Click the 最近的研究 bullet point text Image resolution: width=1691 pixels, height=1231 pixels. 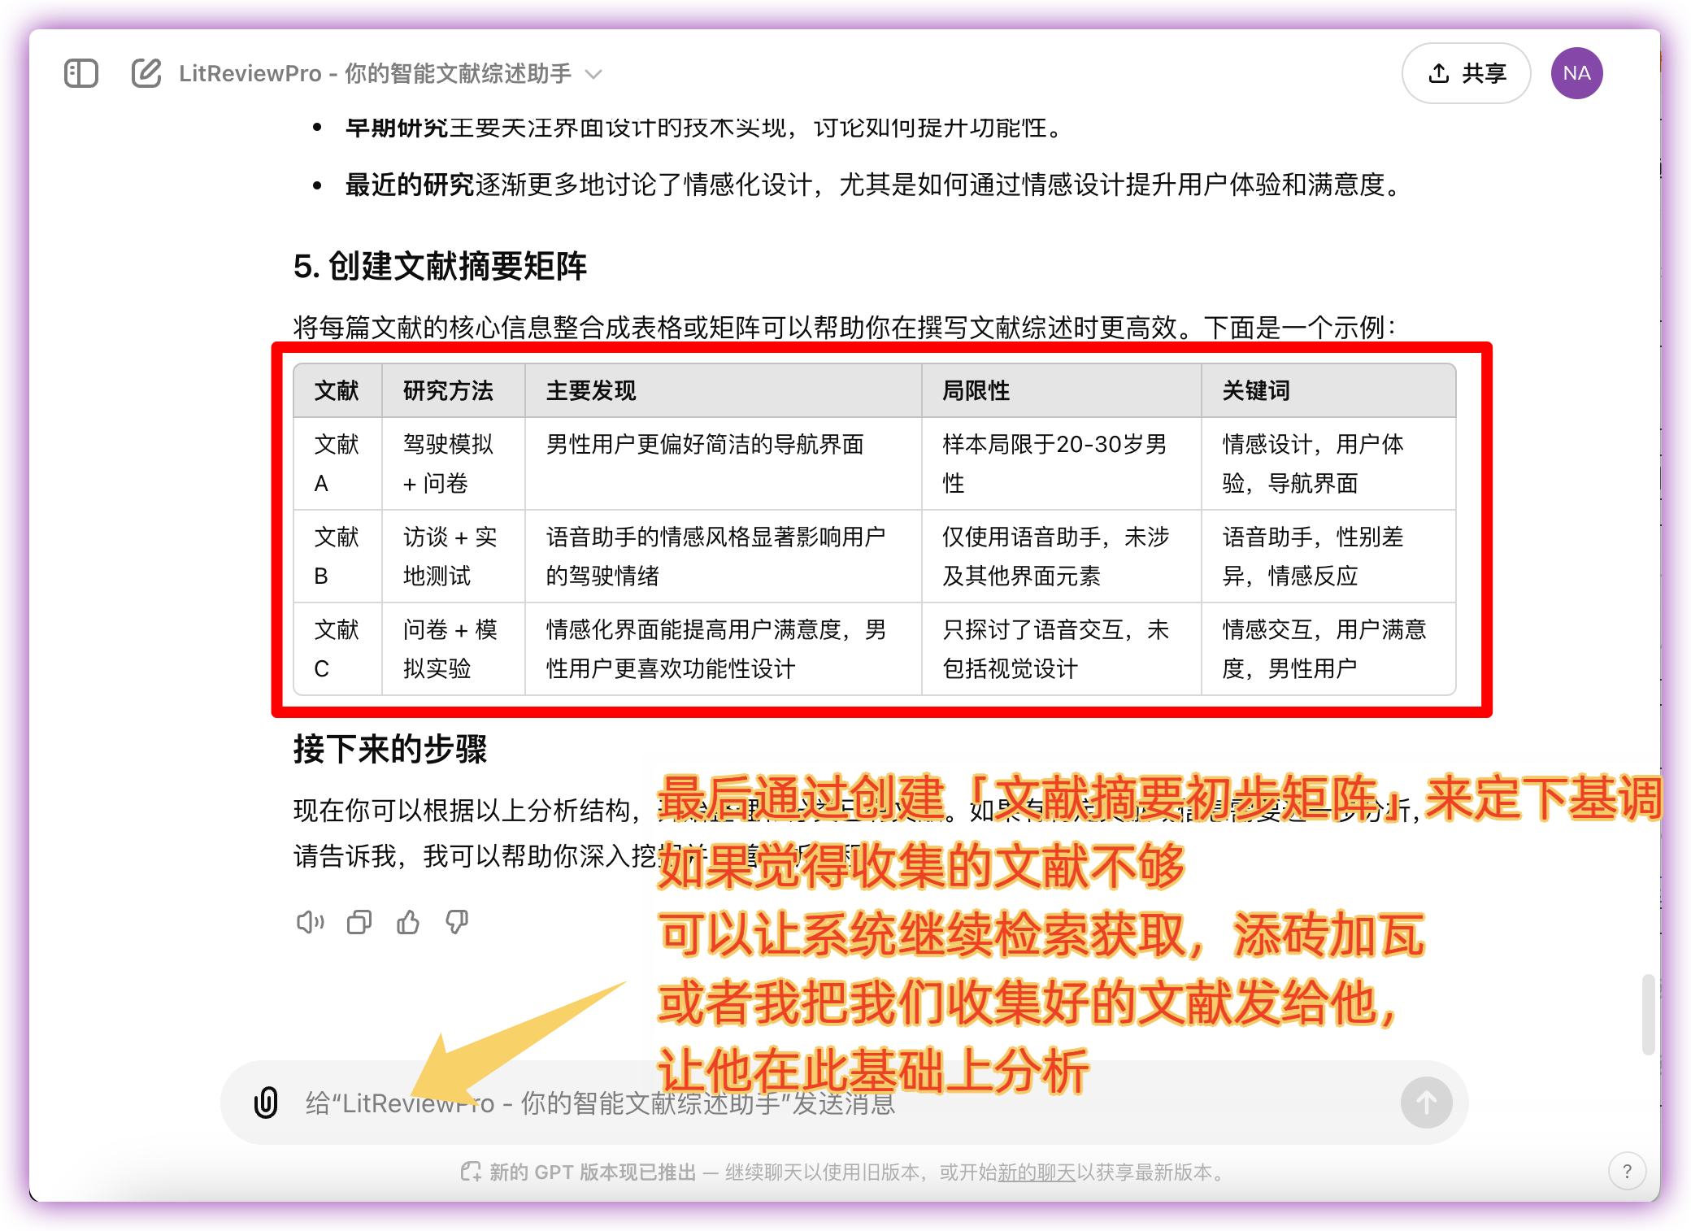point(873,185)
